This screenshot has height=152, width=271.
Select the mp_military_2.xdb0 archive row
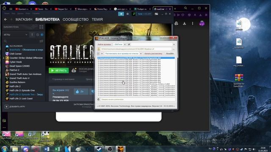[136, 84]
